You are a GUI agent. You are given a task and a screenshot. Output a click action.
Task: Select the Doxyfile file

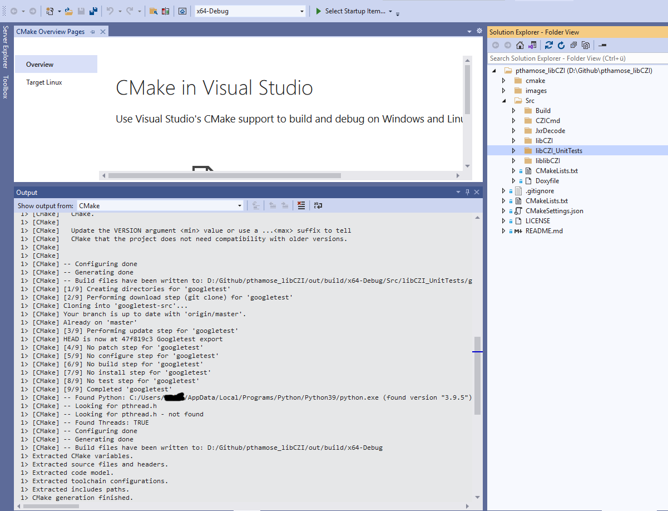(547, 181)
